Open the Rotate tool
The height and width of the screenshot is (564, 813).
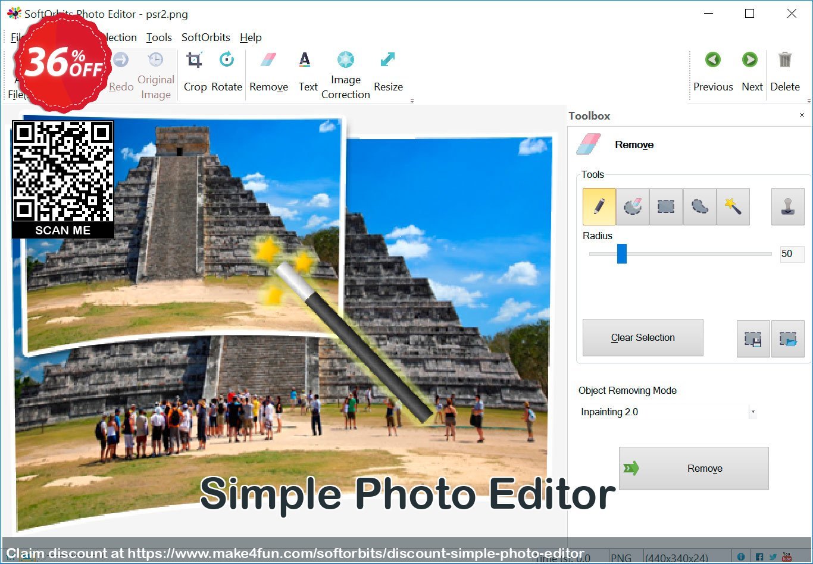point(227,72)
